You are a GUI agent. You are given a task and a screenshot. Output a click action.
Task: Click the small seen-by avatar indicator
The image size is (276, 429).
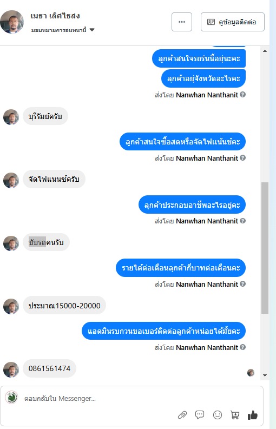pos(251,372)
